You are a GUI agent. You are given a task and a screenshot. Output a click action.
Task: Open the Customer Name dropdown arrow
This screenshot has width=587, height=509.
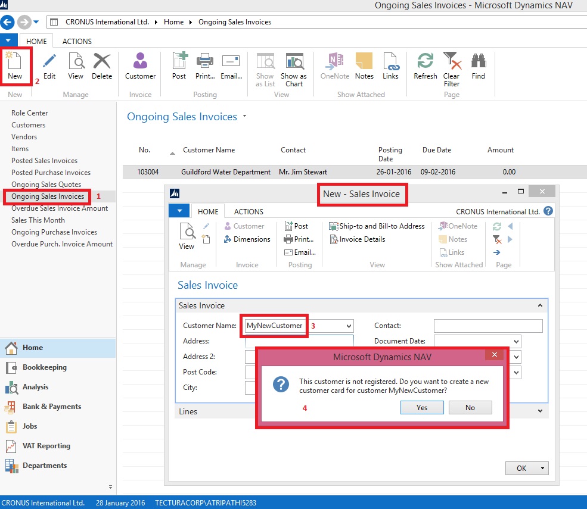(x=349, y=326)
